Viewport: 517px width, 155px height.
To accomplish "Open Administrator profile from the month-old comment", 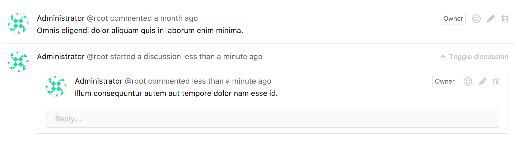I will [x=61, y=18].
